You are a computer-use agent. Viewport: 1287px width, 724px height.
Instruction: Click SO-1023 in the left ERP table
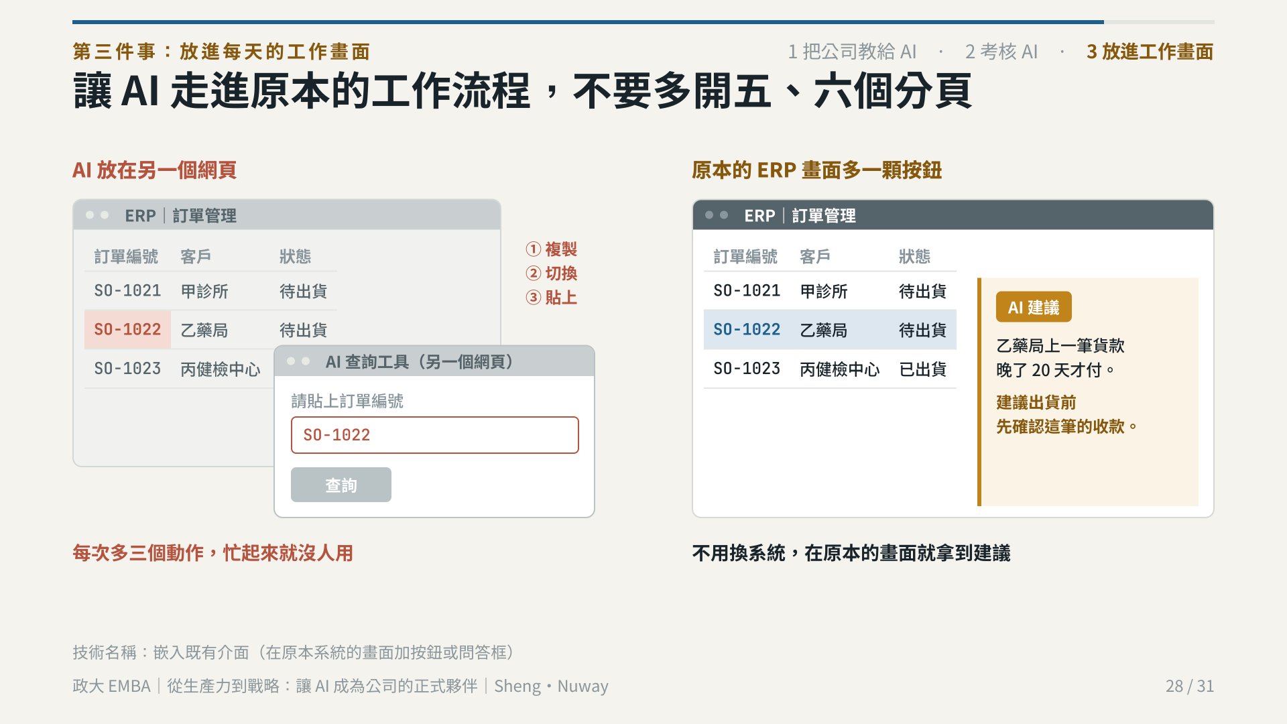[x=127, y=368]
